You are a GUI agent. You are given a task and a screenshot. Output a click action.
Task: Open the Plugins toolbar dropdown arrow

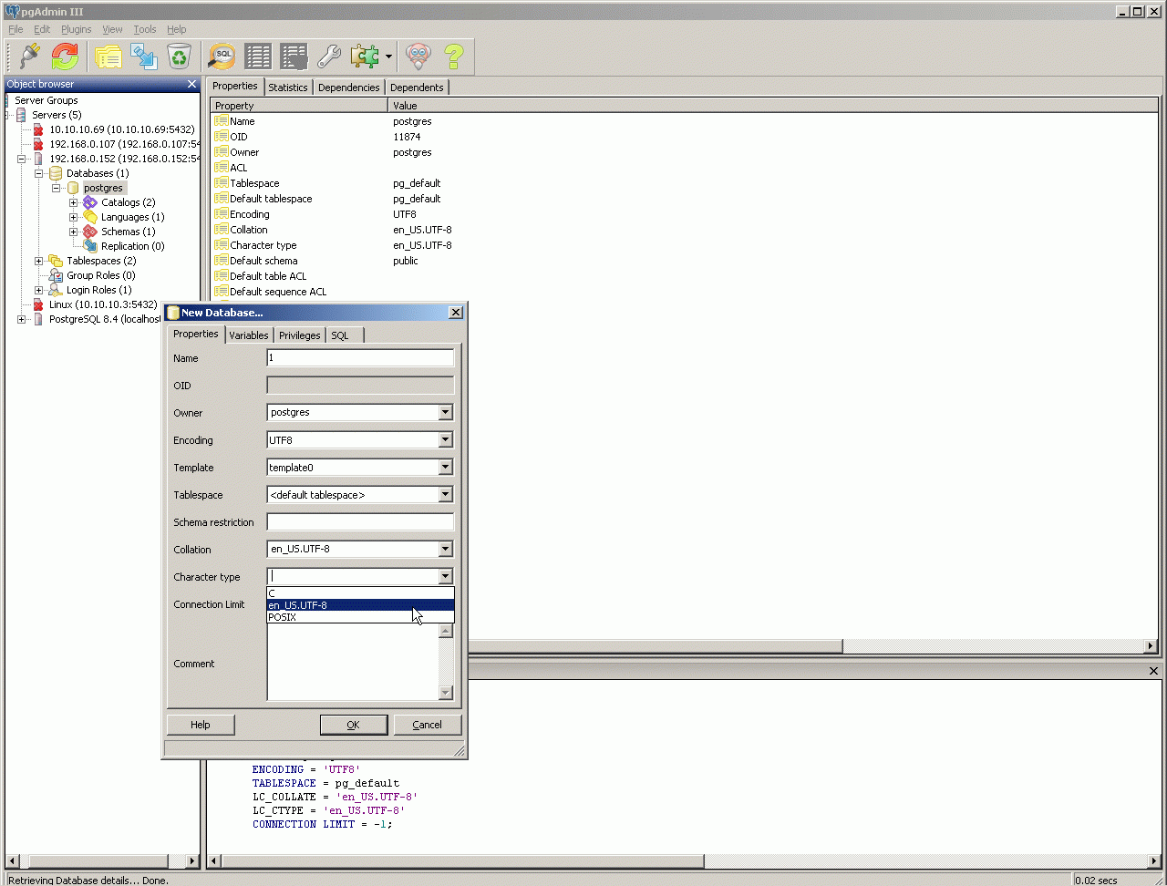coord(388,57)
